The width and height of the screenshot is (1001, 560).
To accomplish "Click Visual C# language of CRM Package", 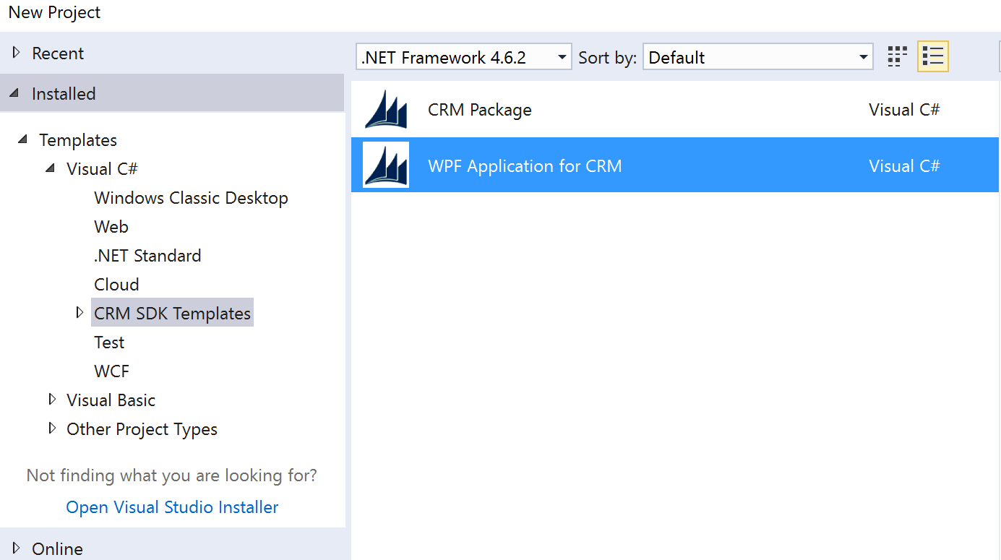I will click(x=904, y=110).
